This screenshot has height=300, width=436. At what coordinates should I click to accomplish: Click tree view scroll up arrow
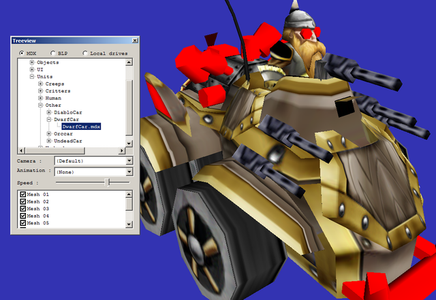pos(129,62)
